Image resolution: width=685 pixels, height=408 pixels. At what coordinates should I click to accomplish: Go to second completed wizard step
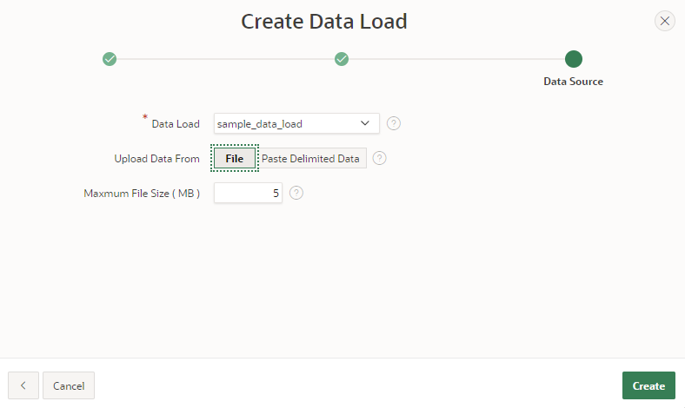click(342, 59)
